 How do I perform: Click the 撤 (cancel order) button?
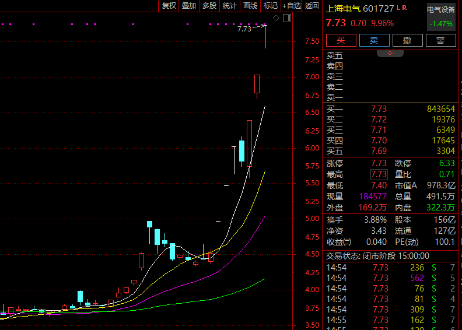coord(407,40)
